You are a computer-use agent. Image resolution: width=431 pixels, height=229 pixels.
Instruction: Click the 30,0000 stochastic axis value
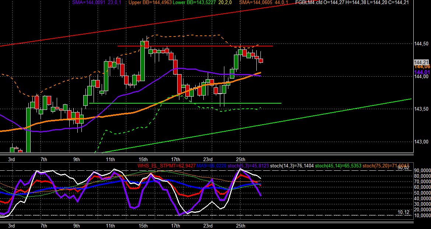click(x=423, y=204)
